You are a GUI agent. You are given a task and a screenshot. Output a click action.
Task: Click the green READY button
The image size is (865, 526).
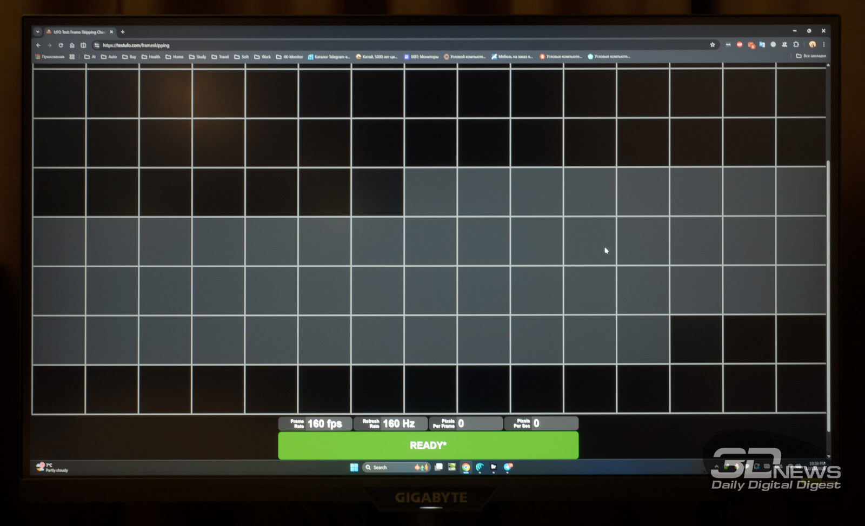[x=428, y=446]
